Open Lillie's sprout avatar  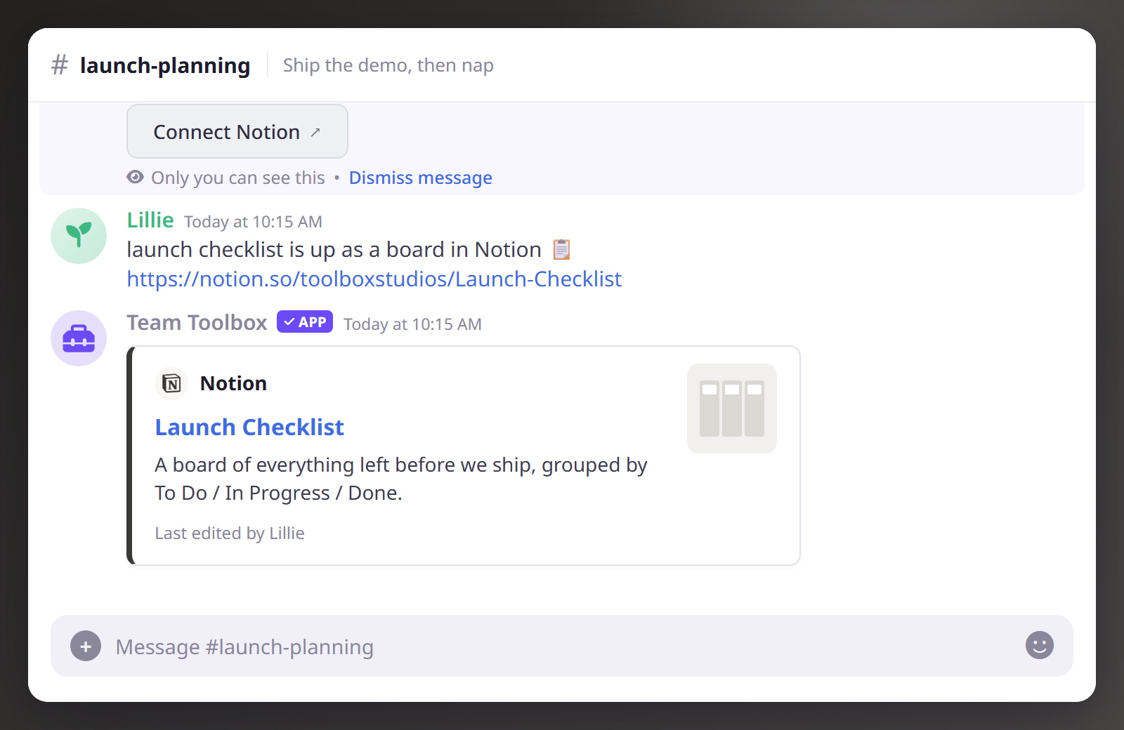tap(79, 236)
